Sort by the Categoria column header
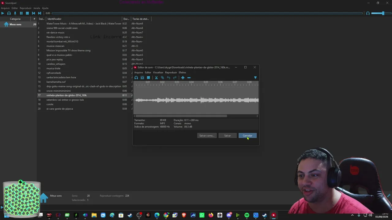Viewport: 392px width, 220px height. point(15,19)
